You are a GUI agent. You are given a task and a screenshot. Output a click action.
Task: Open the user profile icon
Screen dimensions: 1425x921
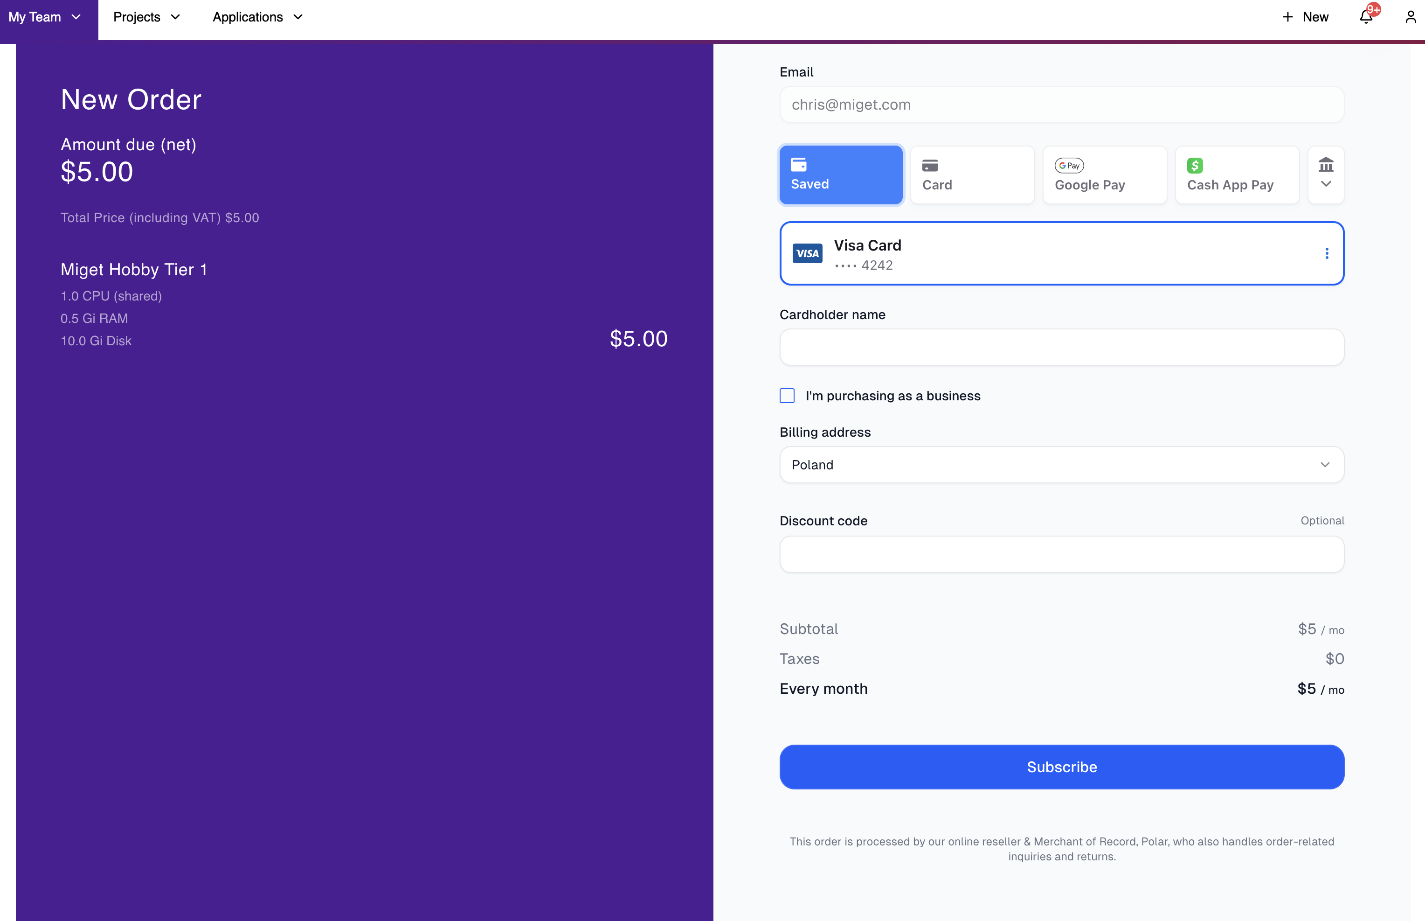click(x=1410, y=17)
